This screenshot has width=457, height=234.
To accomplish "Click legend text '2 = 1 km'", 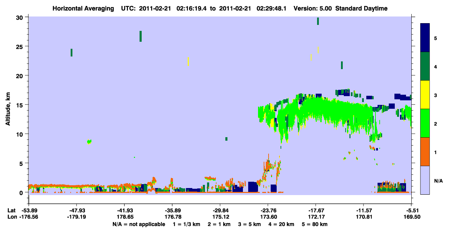I will (219, 224).
